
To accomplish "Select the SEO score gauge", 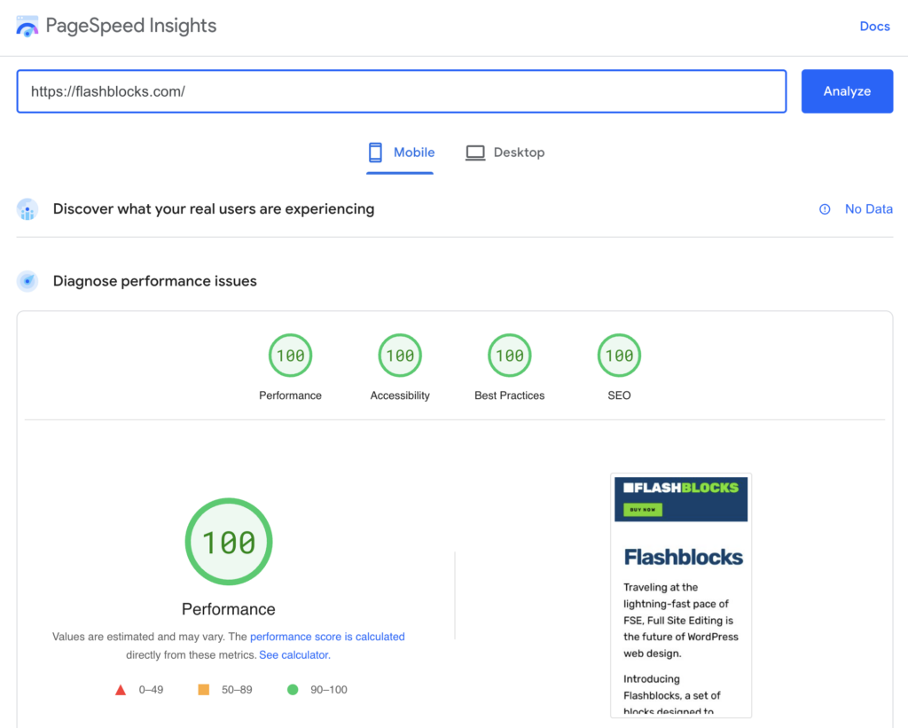I will pyautogui.click(x=619, y=355).
